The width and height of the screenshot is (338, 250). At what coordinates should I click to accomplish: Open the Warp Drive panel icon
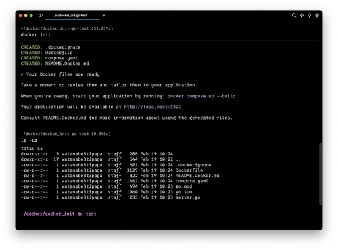tap(41, 16)
